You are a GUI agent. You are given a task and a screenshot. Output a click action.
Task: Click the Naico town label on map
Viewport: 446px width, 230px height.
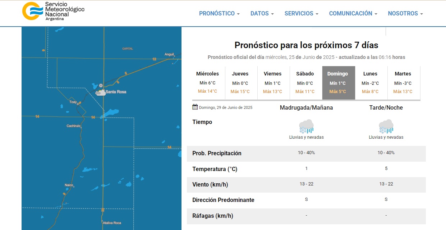click(x=69, y=185)
